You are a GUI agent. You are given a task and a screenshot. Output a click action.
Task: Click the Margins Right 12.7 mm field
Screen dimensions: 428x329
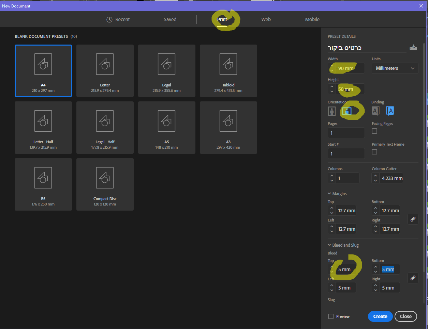[x=390, y=229]
